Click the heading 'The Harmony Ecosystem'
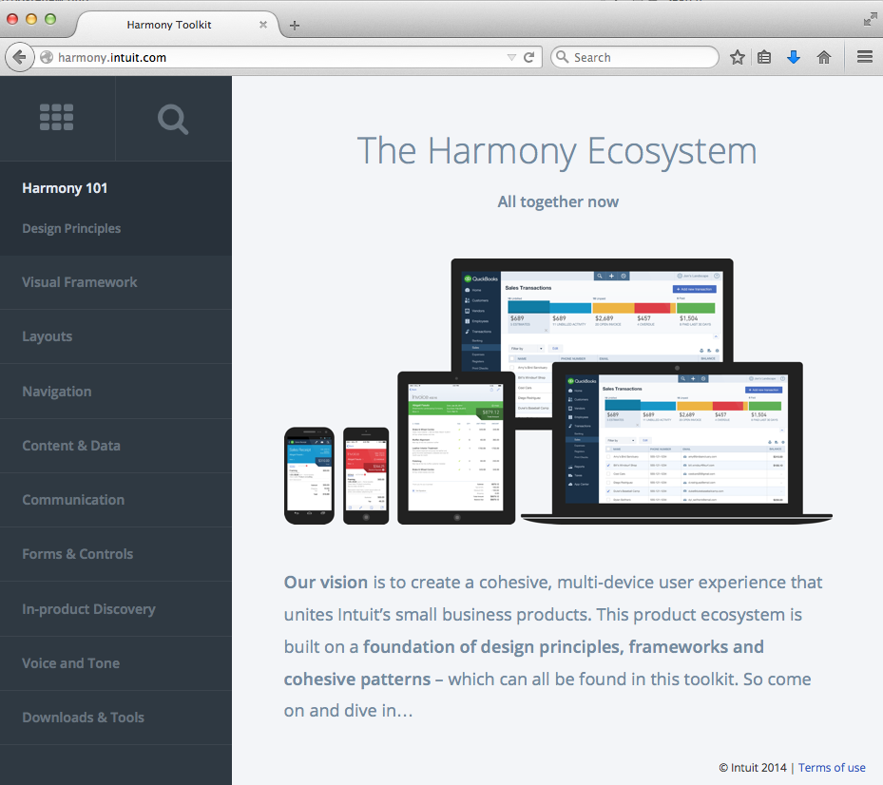 [558, 151]
